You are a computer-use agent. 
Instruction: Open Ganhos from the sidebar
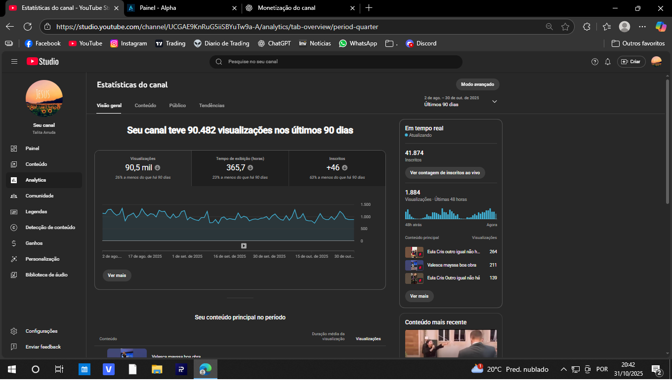[34, 243]
